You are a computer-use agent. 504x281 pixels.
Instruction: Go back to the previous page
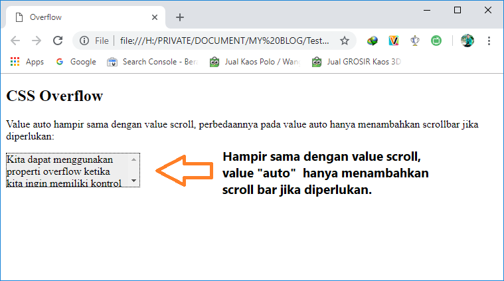point(15,41)
